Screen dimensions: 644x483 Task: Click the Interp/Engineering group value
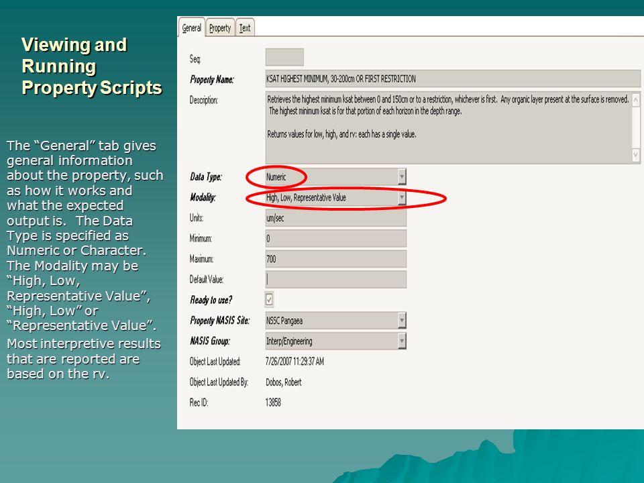coord(289,341)
